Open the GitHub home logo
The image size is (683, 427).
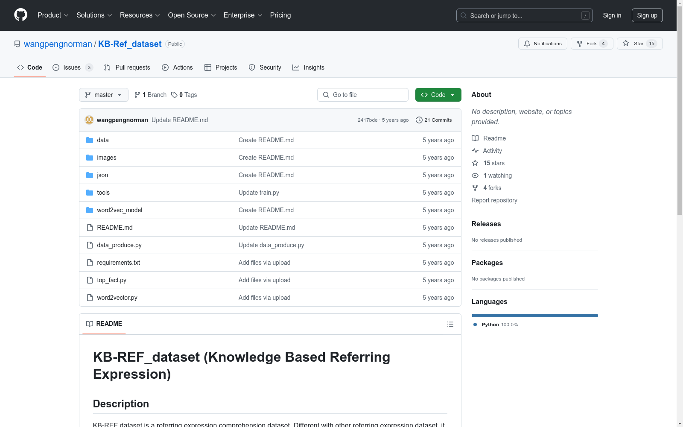pos(20,15)
